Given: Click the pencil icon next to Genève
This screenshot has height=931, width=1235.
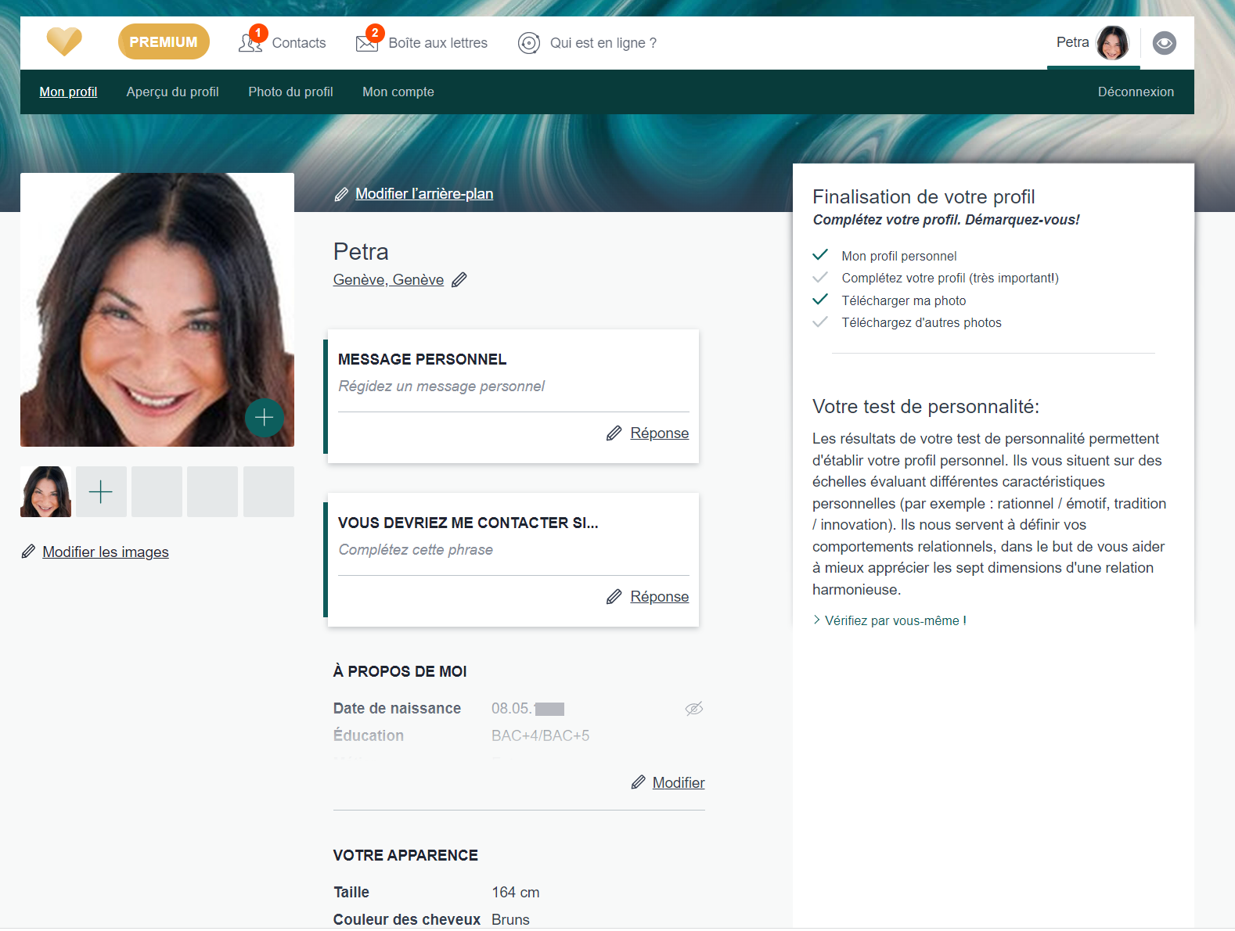Looking at the screenshot, I should point(459,280).
